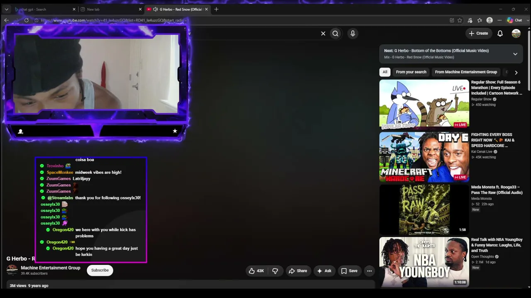Focus the browser address bar URL
This screenshot has height=298, width=531.
pos(115,20)
